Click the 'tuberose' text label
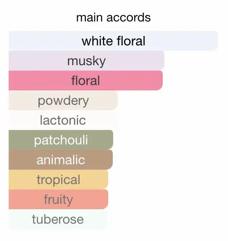The image size is (228, 241). pyautogui.click(x=58, y=219)
